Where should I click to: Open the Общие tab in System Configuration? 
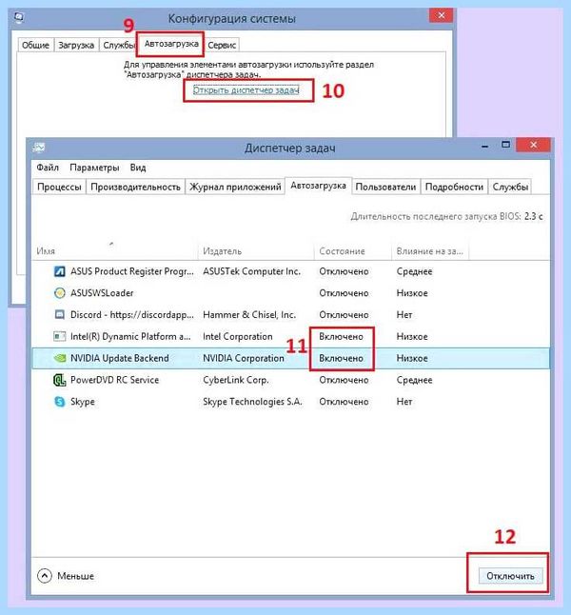click(x=35, y=45)
